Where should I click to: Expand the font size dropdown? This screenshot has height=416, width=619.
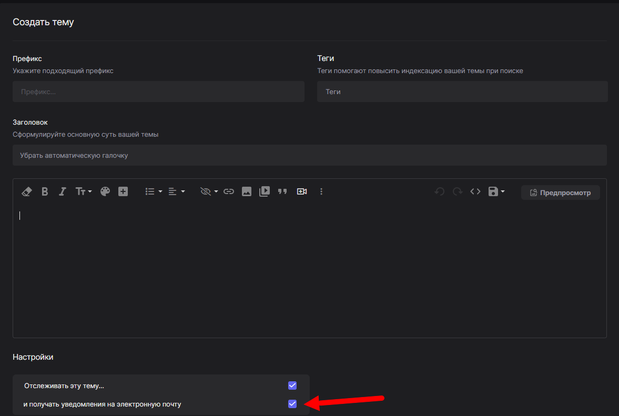(84, 192)
